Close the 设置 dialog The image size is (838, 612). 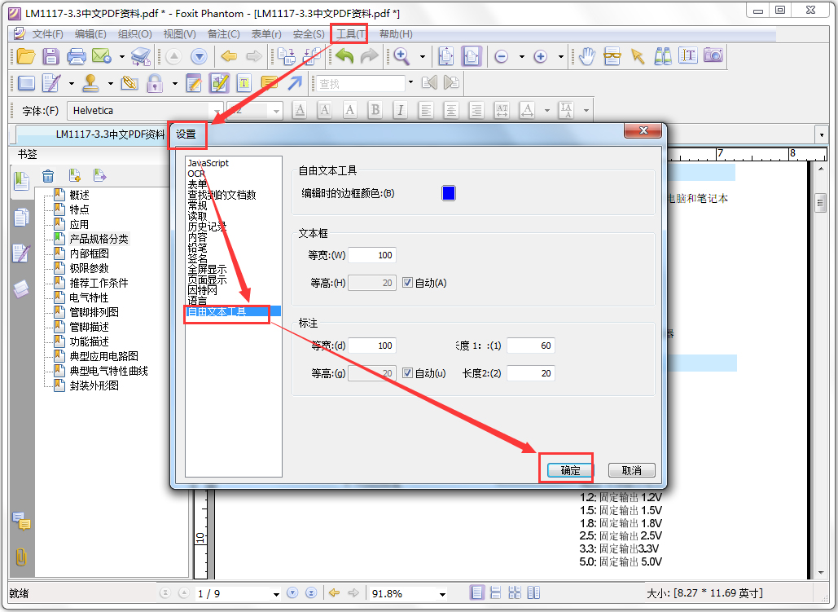point(643,130)
